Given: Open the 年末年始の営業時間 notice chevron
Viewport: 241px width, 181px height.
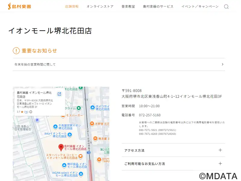Looking at the screenshot, I should pos(222,64).
